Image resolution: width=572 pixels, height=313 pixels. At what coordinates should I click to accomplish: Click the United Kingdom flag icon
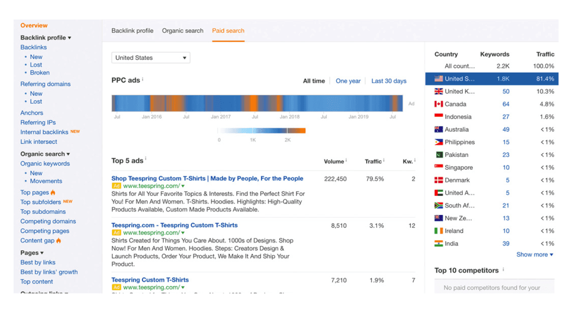pos(439,91)
